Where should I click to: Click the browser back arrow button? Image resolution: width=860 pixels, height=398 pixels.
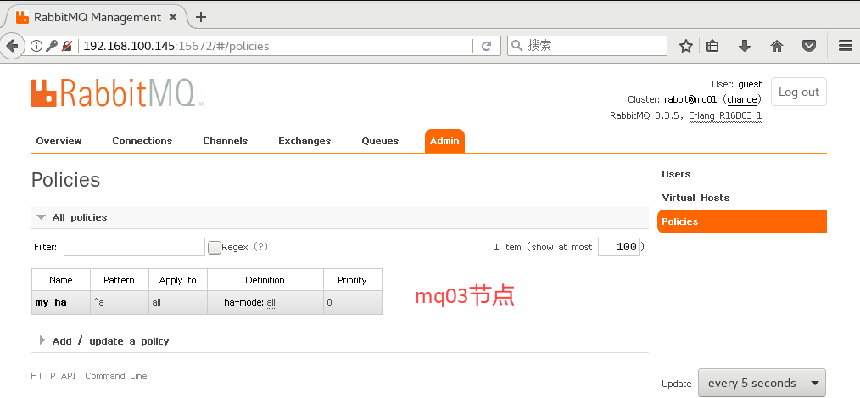[x=11, y=46]
